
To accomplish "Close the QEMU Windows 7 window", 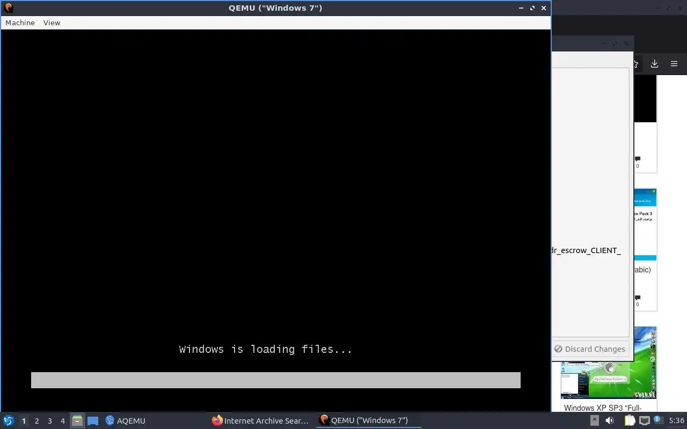I will click(544, 8).
